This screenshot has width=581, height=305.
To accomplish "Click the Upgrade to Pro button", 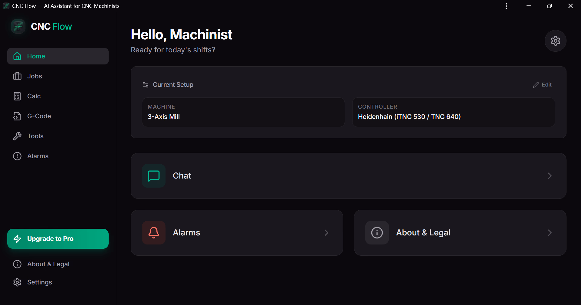I will coord(58,239).
